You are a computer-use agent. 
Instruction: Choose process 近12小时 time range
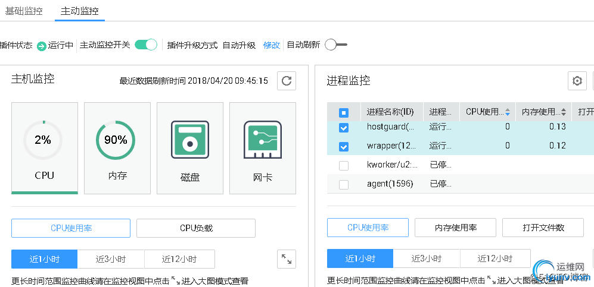(495, 258)
